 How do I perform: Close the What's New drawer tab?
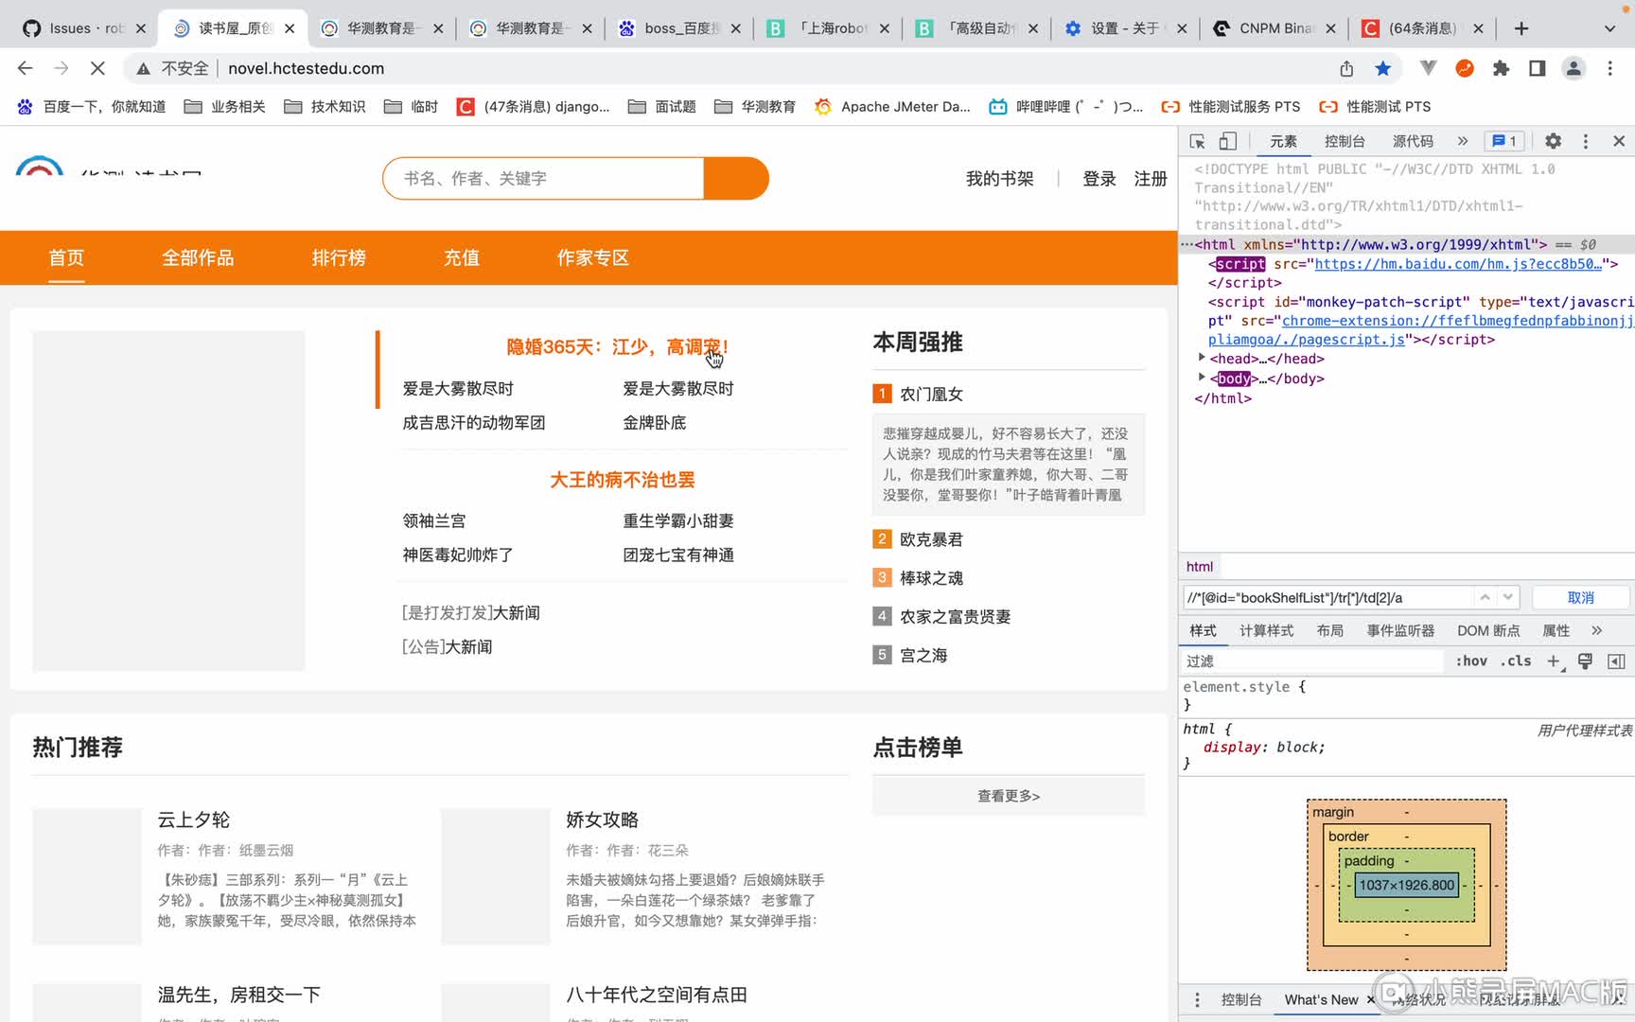pos(1370,999)
